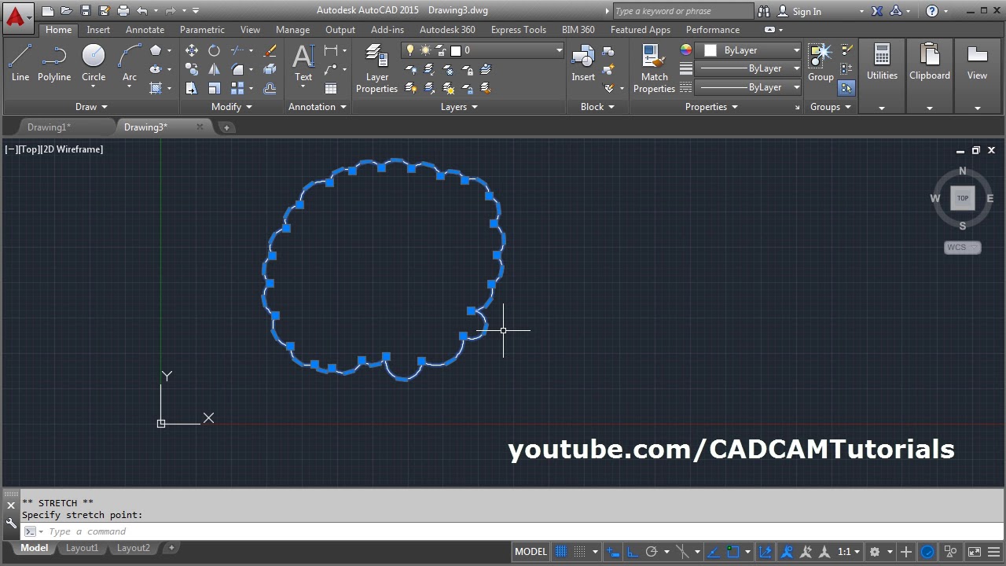Click the Insert block icon
This screenshot has width=1006, height=566.
coord(583,62)
